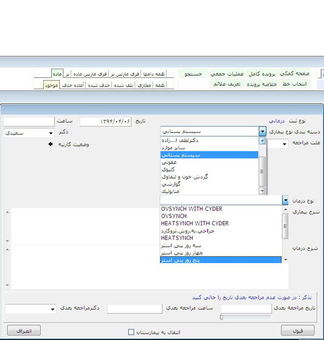Select the همه دامها tab

click(x=154, y=74)
